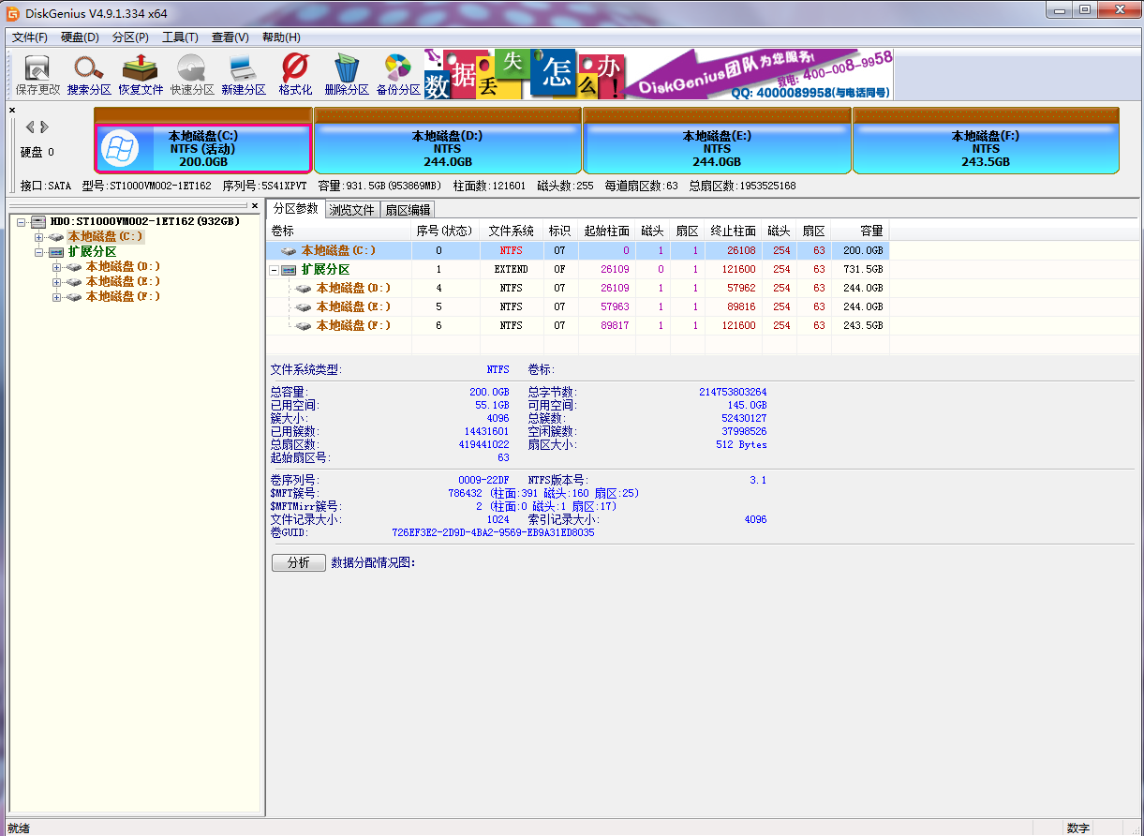This screenshot has height=836, width=1144.
Task: Launch 快速分区 (quick partition) from toolbar
Action: (x=190, y=73)
